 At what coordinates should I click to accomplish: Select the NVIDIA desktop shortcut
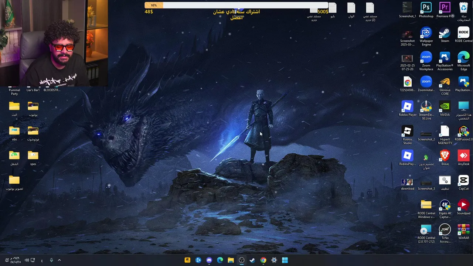coord(445,109)
